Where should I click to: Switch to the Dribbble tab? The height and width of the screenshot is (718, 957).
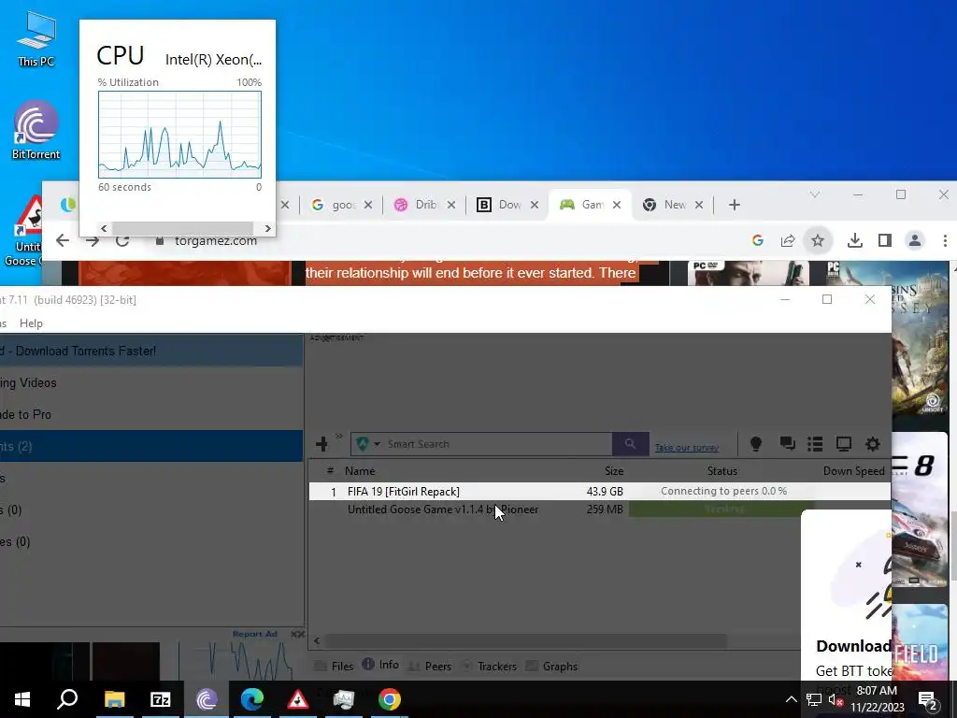[421, 205]
